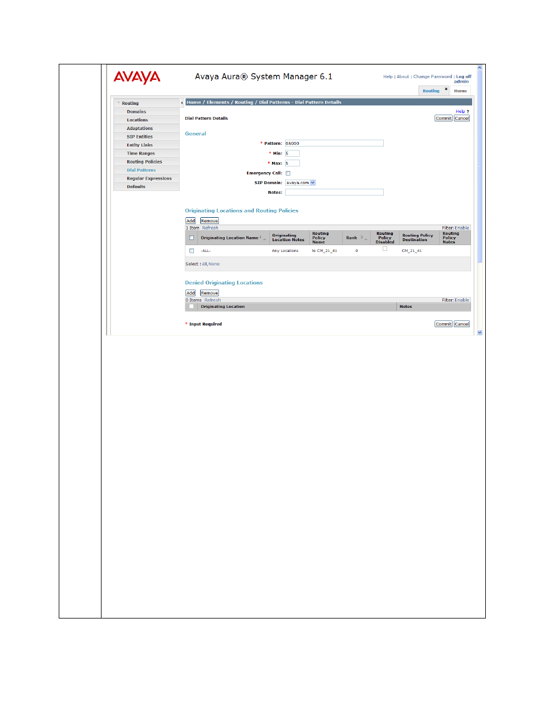Click Remove under Originating Locations and Routing Policies
Screen dimensions: 544x704
point(209,221)
